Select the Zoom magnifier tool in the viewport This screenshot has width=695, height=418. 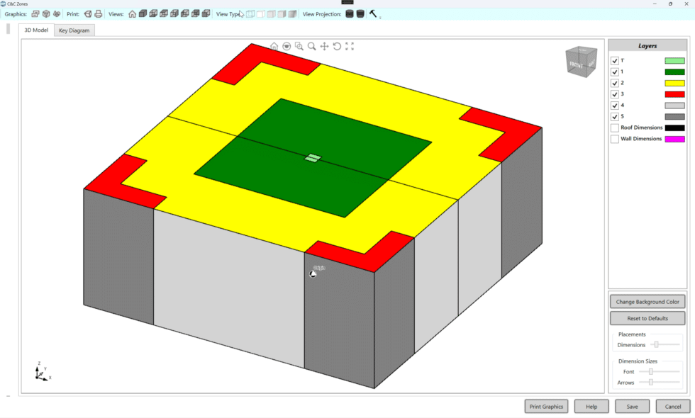point(312,46)
